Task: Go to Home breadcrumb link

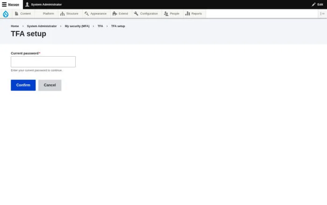Action: tap(15, 26)
